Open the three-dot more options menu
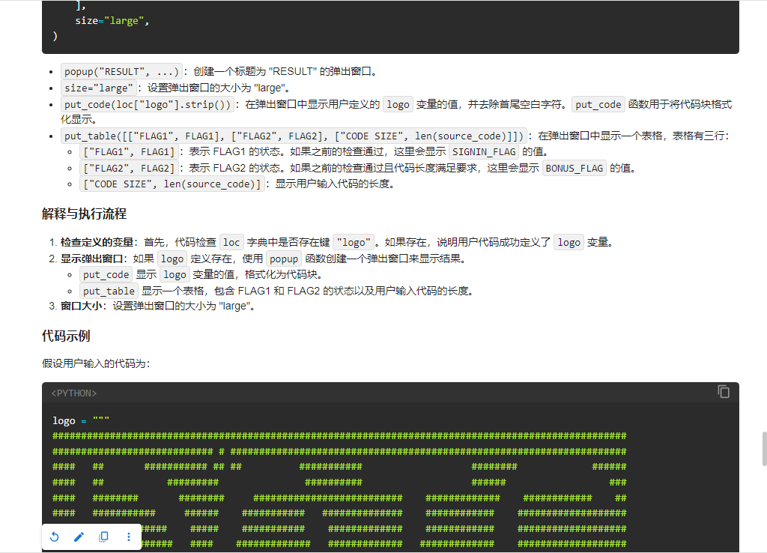767x553 pixels. point(128,537)
